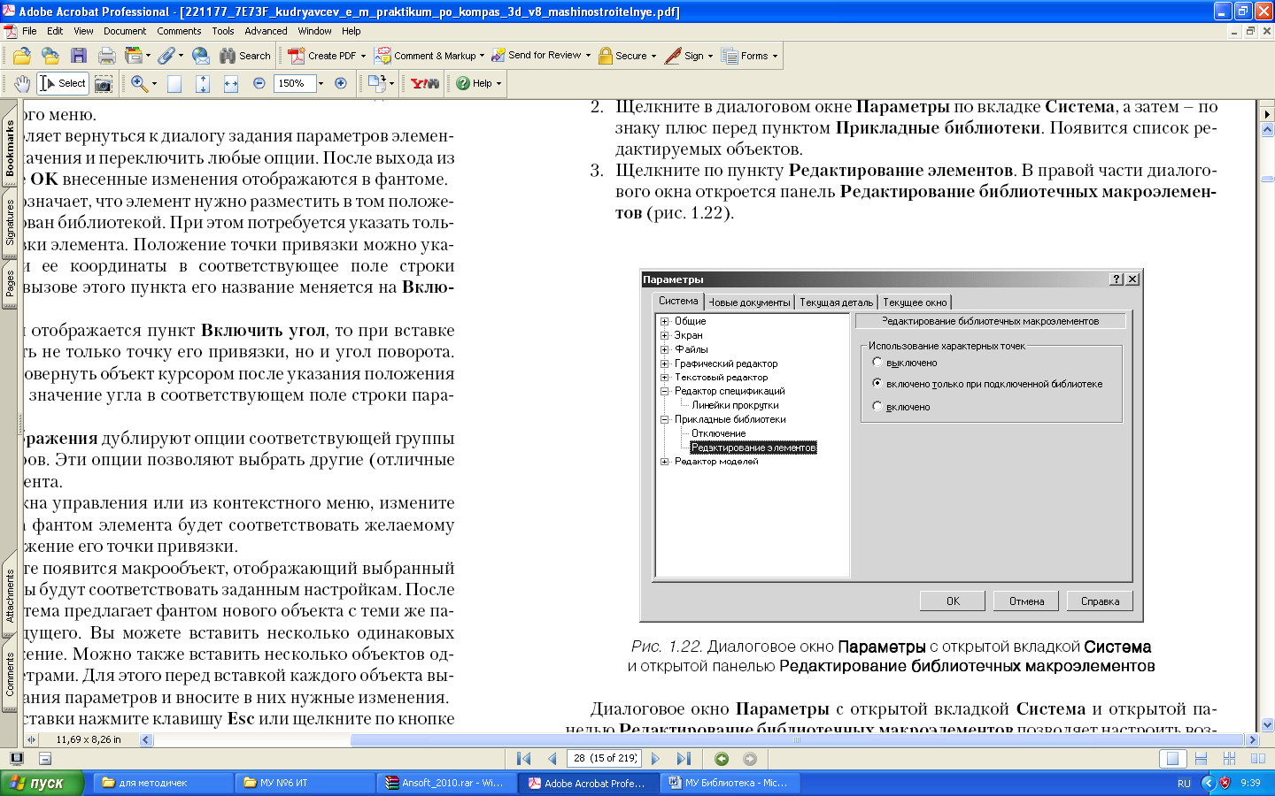This screenshot has height=796, width=1275.
Task: Activate the Select text tool
Action: click(62, 83)
